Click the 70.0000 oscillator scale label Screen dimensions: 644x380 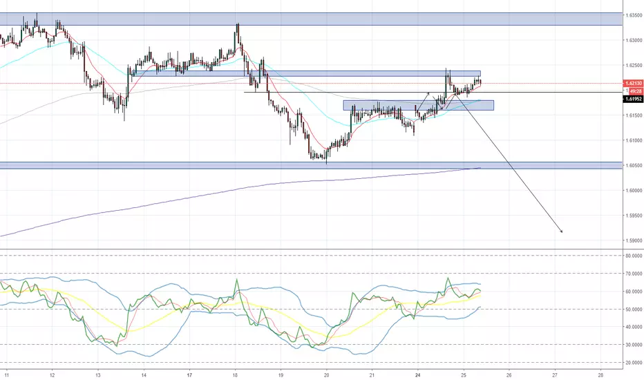click(x=634, y=274)
